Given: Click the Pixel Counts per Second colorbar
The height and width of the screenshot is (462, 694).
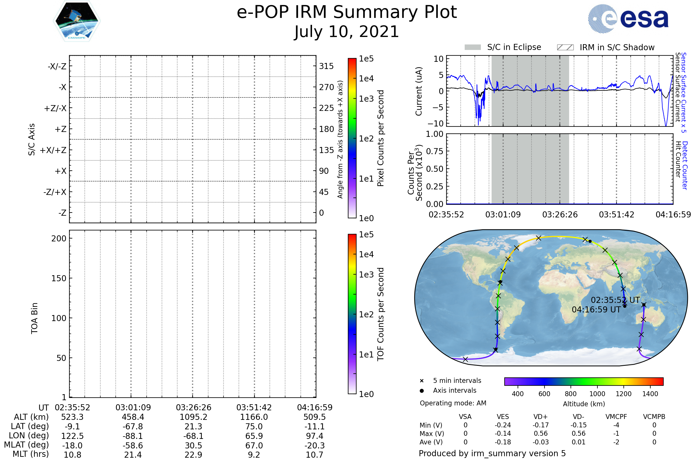Looking at the screenshot, I should pos(352,138).
